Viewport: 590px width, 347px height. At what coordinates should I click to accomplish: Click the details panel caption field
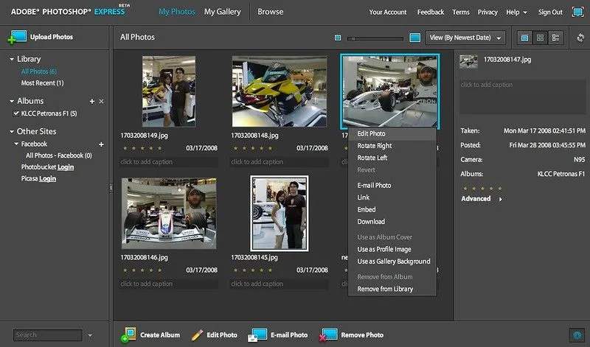[522, 97]
